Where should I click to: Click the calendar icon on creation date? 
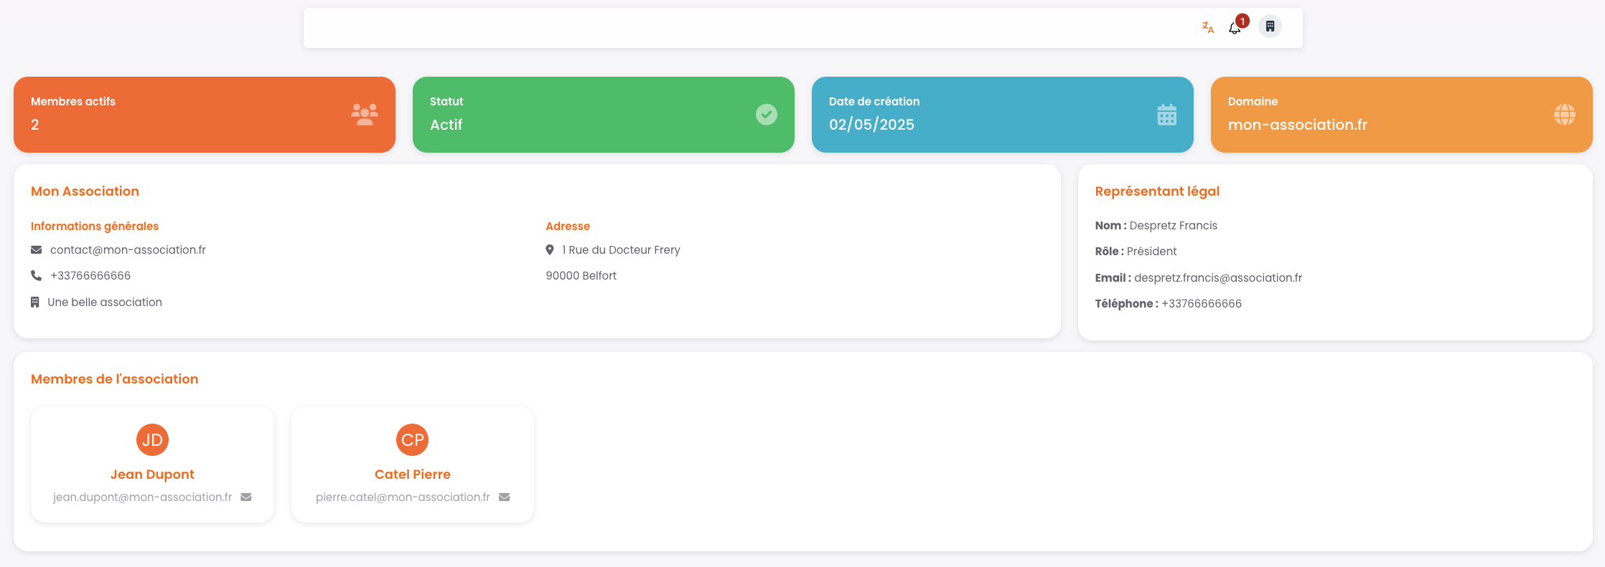(1166, 115)
